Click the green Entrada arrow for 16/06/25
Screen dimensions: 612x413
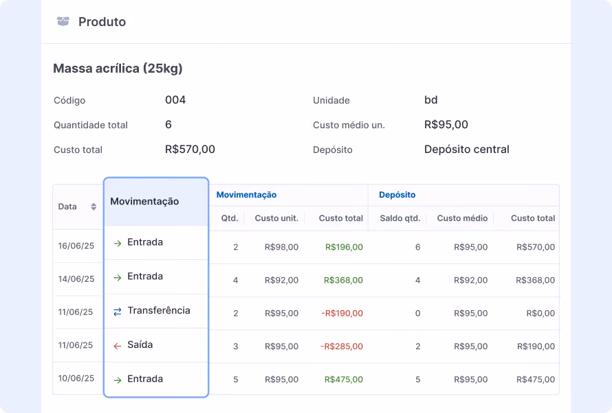(x=118, y=244)
